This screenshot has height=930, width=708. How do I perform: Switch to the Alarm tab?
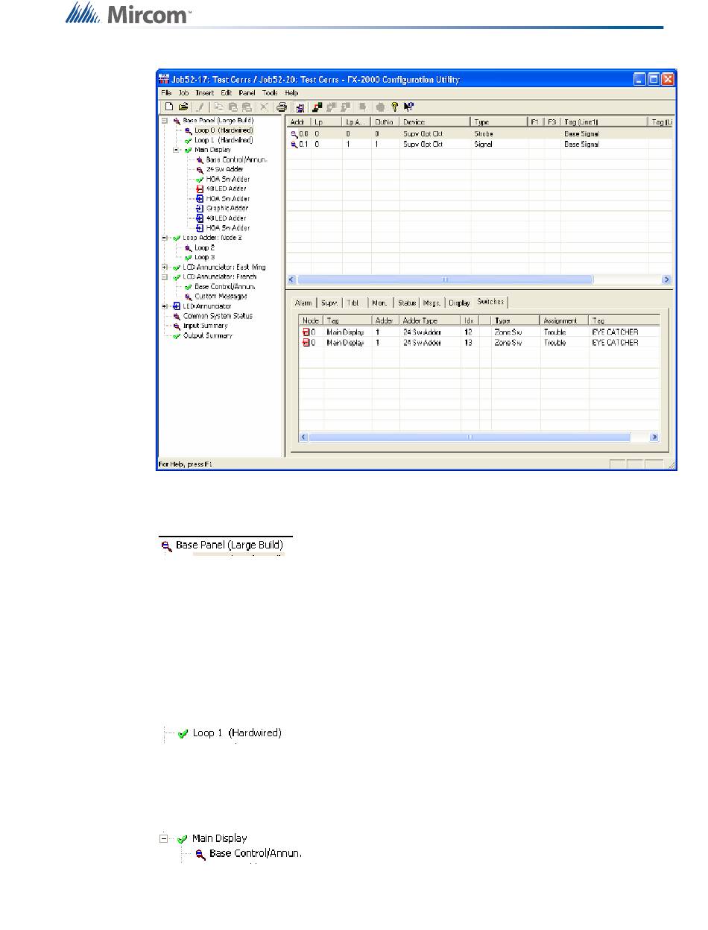pyautogui.click(x=303, y=303)
